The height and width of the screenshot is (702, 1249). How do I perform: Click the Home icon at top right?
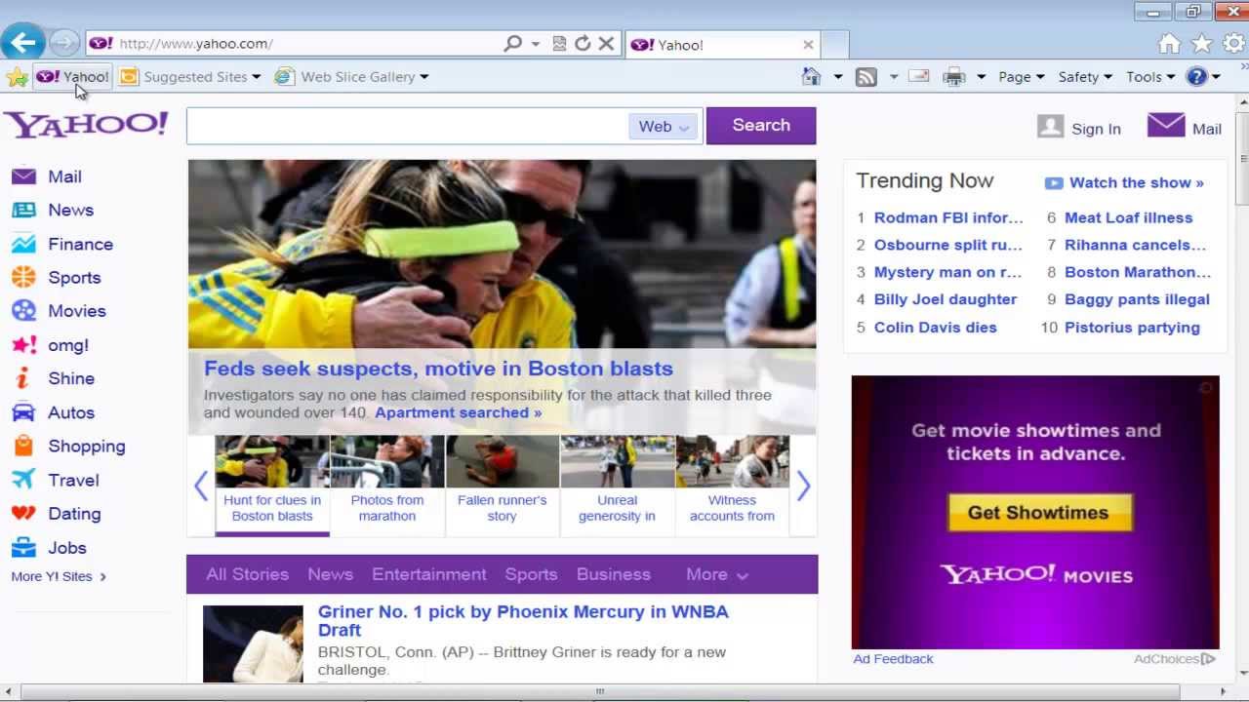point(1169,44)
